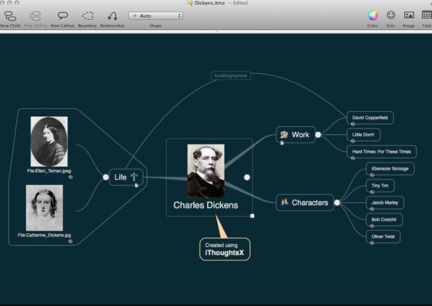This screenshot has width=432, height=306.
Task: Click the Autobiographical relationship label
Action: point(230,76)
